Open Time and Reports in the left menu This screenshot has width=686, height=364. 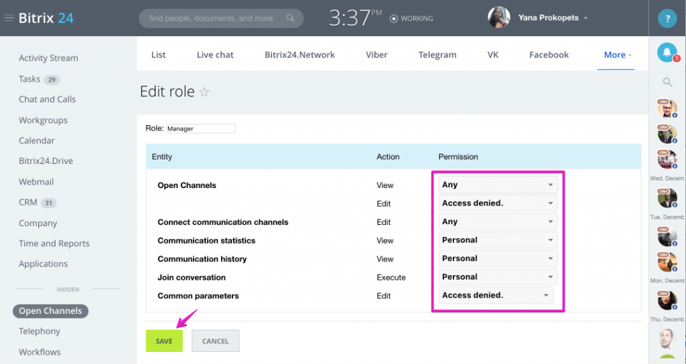[54, 244]
